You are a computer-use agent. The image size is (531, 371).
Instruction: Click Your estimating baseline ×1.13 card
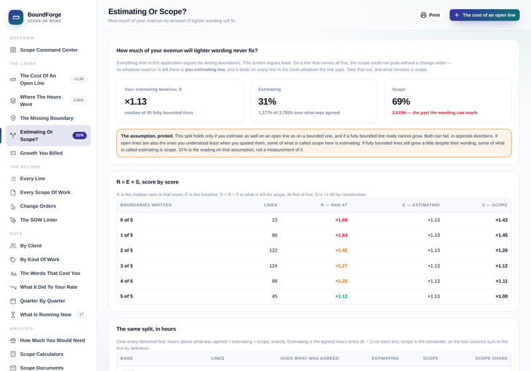[x=180, y=101]
